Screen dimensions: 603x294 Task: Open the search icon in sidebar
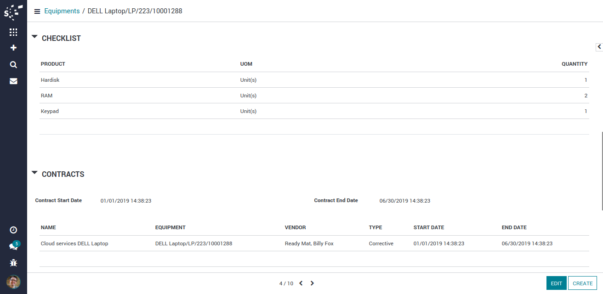coord(13,65)
